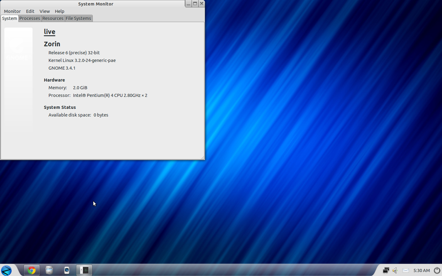This screenshot has height=276, width=442.
Task: Click the '0 bytes' disk space value
Action: pos(101,115)
